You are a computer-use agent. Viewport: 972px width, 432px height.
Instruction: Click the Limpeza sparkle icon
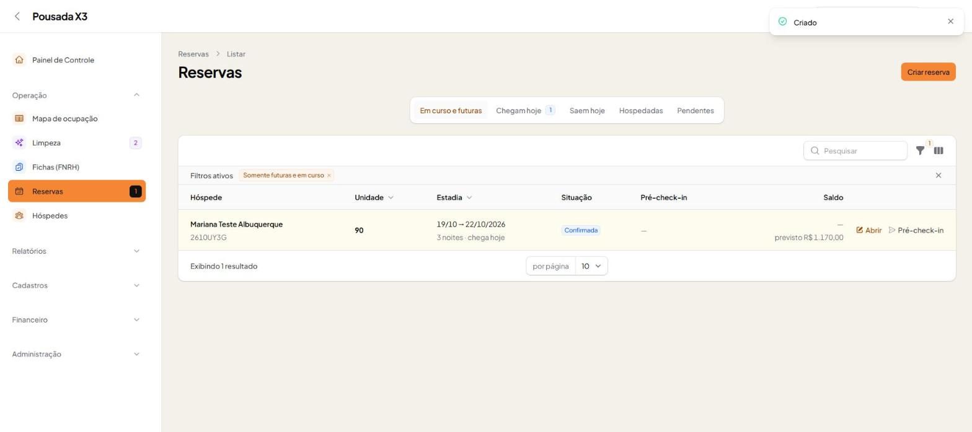point(19,143)
